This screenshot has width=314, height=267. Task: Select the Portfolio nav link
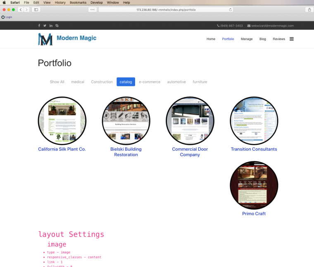click(228, 39)
